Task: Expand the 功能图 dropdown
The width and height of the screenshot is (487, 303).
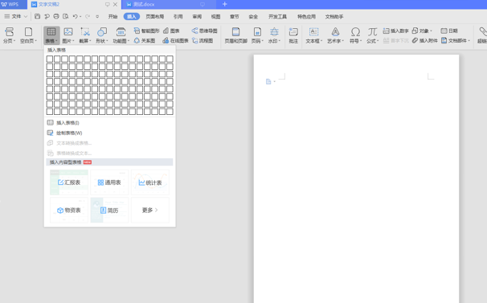Action: click(x=128, y=41)
